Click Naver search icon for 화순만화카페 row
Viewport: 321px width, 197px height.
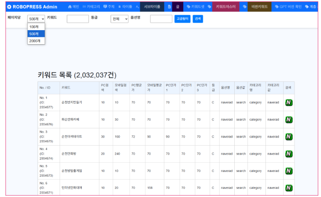[289, 120]
